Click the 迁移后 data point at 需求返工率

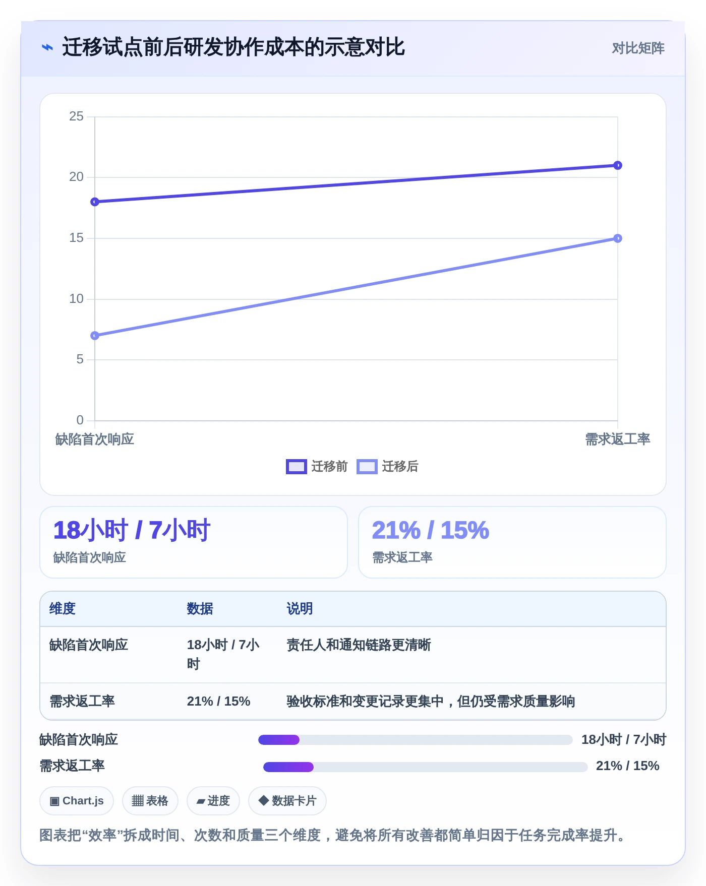point(618,238)
